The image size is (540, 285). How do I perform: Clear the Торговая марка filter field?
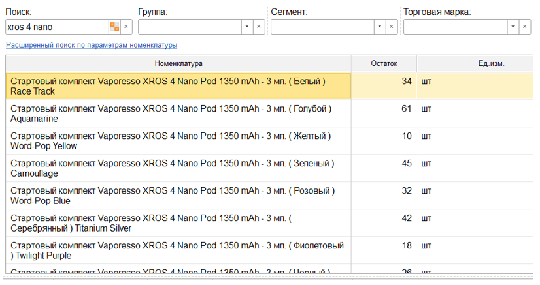pos(524,27)
